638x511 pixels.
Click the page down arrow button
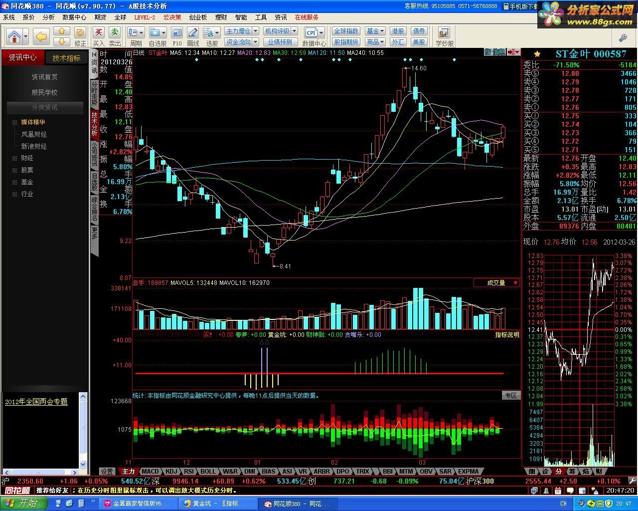(x=62, y=41)
